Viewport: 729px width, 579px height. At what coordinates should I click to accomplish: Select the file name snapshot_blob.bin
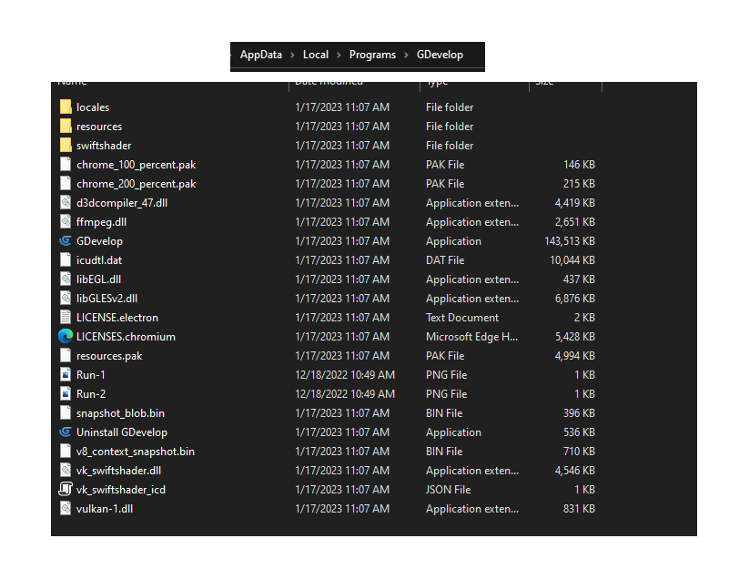[x=120, y=413]
